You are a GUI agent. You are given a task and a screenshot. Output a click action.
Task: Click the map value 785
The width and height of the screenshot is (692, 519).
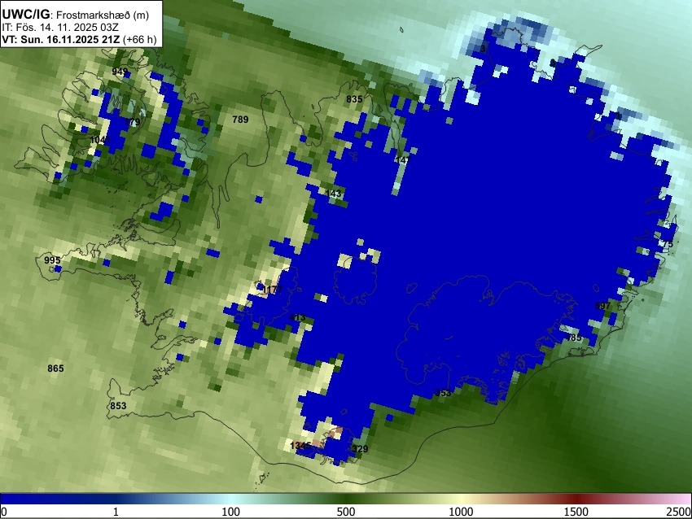tap(573, 338)
